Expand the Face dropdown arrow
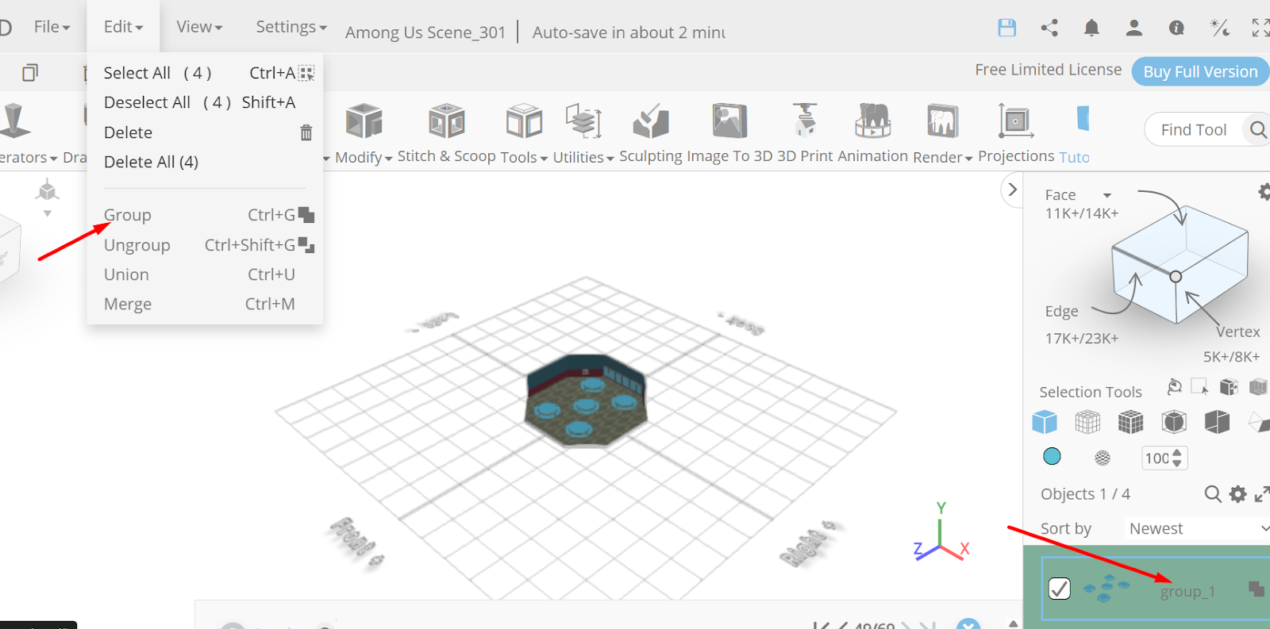 pos(1107,195)
